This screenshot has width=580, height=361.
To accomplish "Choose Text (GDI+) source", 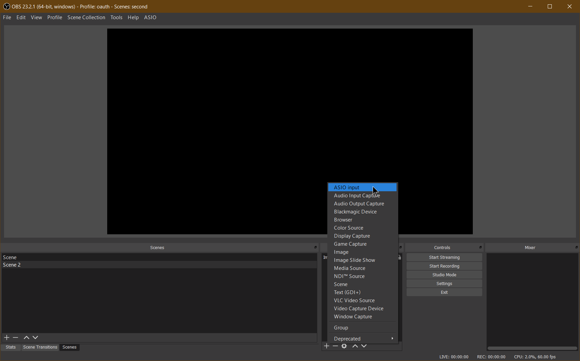I will (363, 292).
